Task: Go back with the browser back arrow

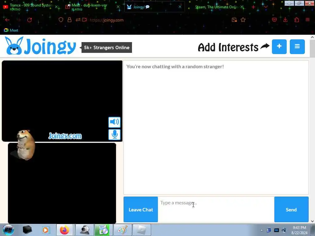Action: point(7,20)
